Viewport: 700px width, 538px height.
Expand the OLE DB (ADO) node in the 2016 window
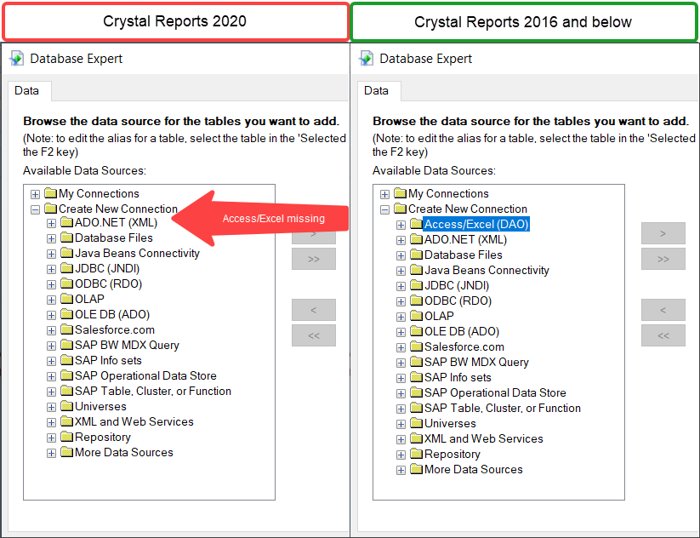(x=401, y=332)
